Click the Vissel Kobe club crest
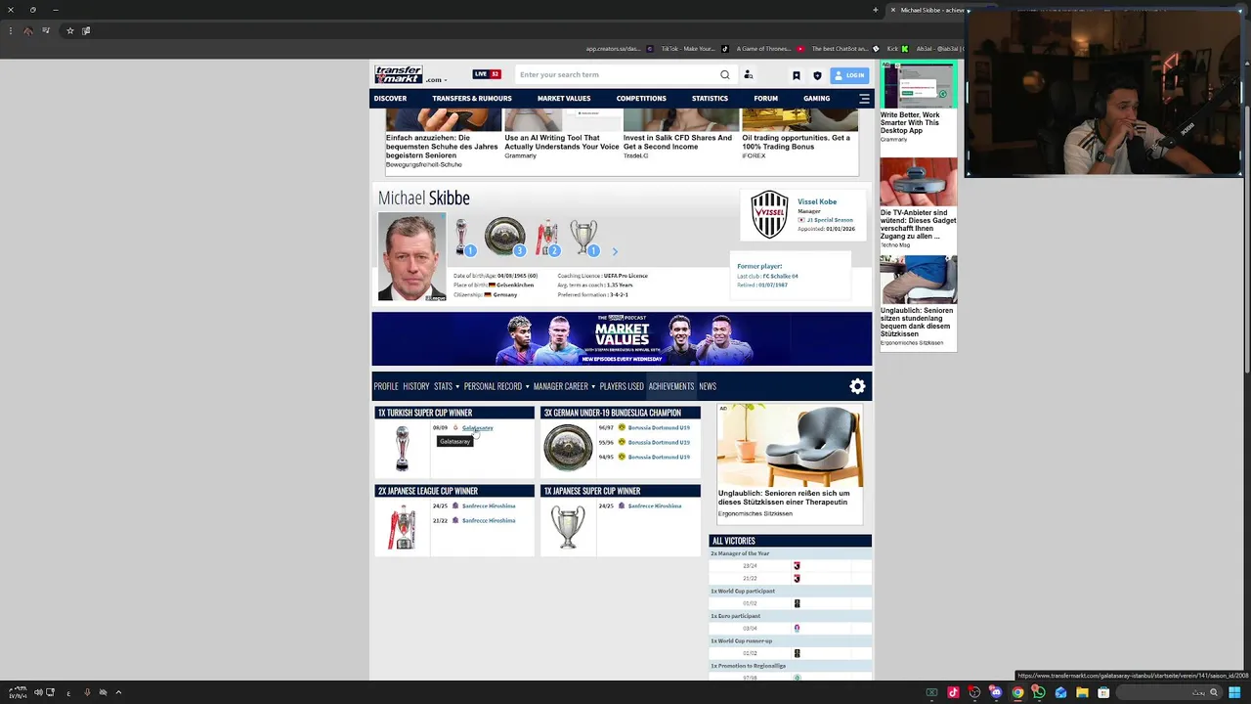Image resolution: width=1251 pixels, height=704 pixels. point(769,214)
